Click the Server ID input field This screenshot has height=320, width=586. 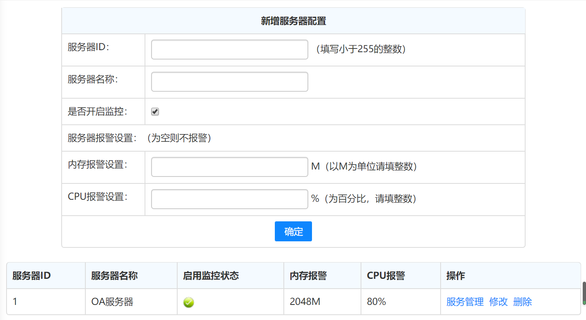[229, 49]
